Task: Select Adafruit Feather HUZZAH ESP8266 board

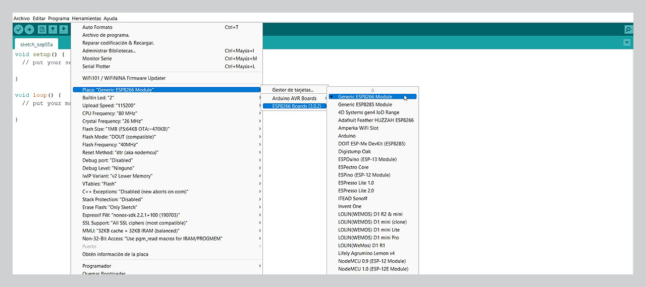Action: [372, 120]
